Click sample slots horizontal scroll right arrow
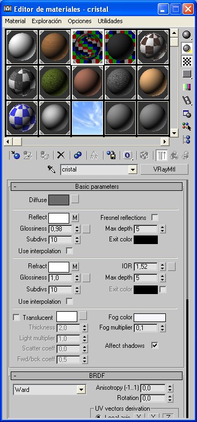 pyautogui.click(x=165, y=141)
